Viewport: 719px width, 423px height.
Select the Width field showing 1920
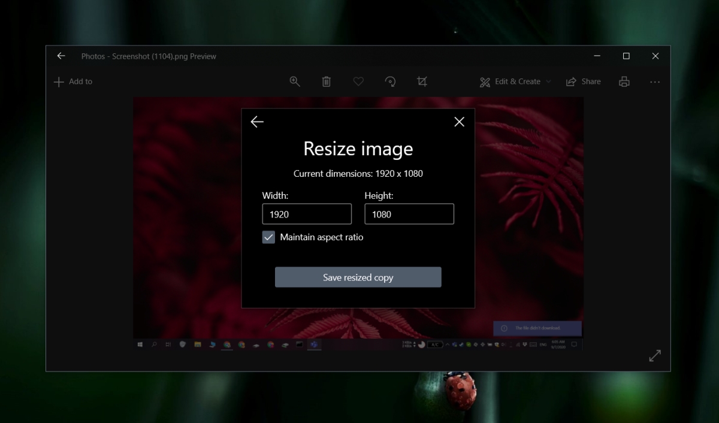307,214
